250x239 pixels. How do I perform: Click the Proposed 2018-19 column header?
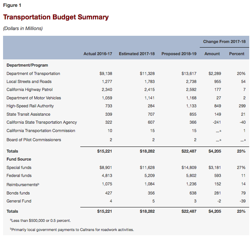coord(179,54)
